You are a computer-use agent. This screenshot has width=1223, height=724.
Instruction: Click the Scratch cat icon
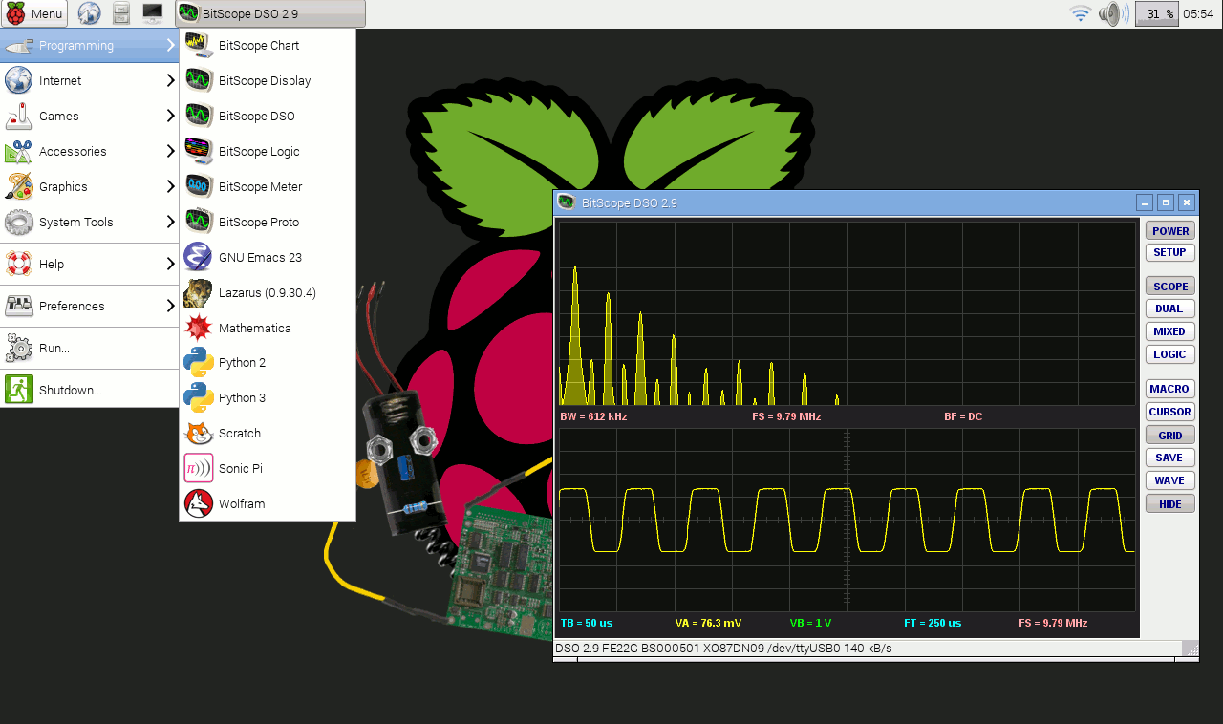(x=199, y=433)
